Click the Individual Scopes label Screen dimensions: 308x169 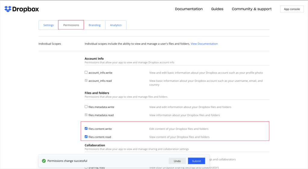50,44
